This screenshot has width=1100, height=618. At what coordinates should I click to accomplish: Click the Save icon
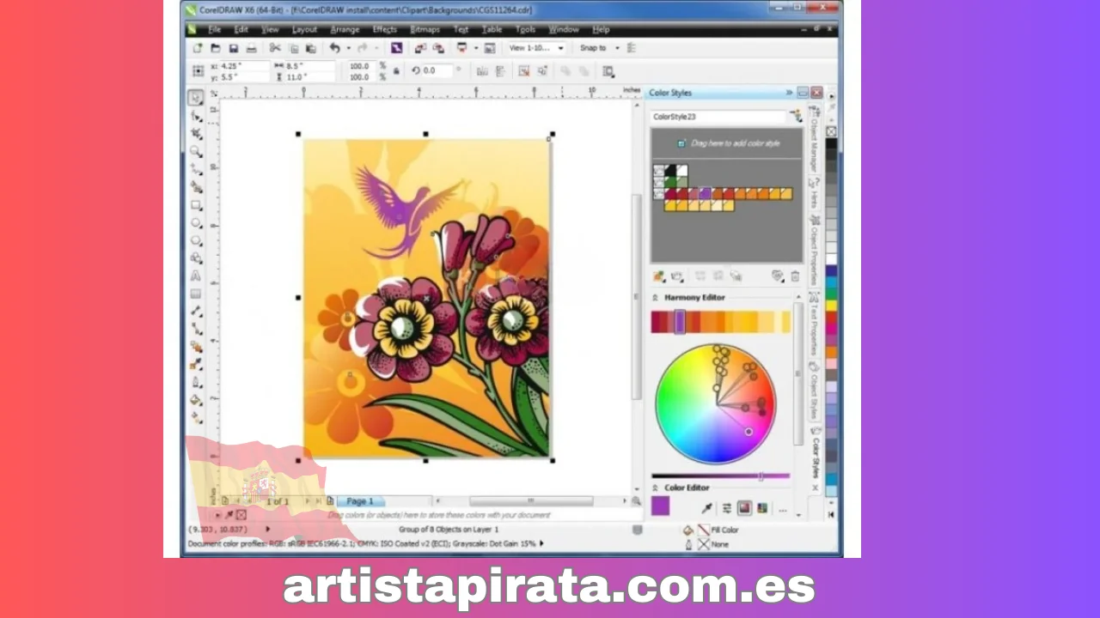(234, 48)
